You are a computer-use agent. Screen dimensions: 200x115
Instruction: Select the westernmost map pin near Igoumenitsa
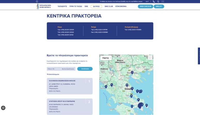[x=106, y=87]
